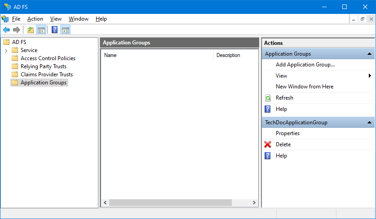The height and width of the screenshot is (219, 376).
Task: Minimize the inner MDI child window
Action: [x=354, y=19]
